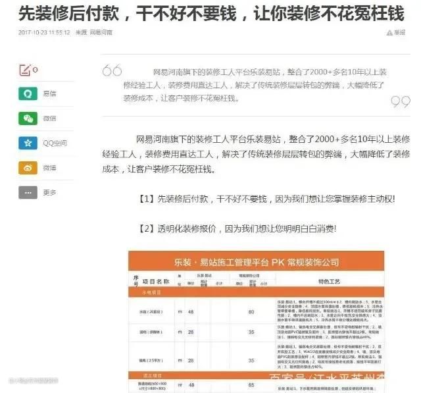The width and height of the screenshot is (421, 393).
Task: Click the 举报 report link
Action: 399,32
